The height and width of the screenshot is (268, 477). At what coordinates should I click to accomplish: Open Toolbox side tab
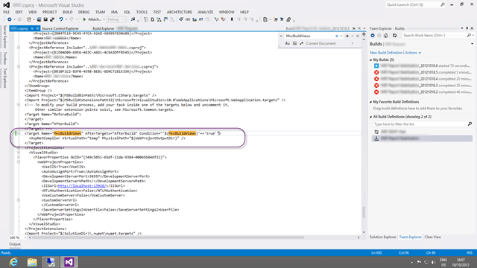pyautogui.click(x=5, y=58)
